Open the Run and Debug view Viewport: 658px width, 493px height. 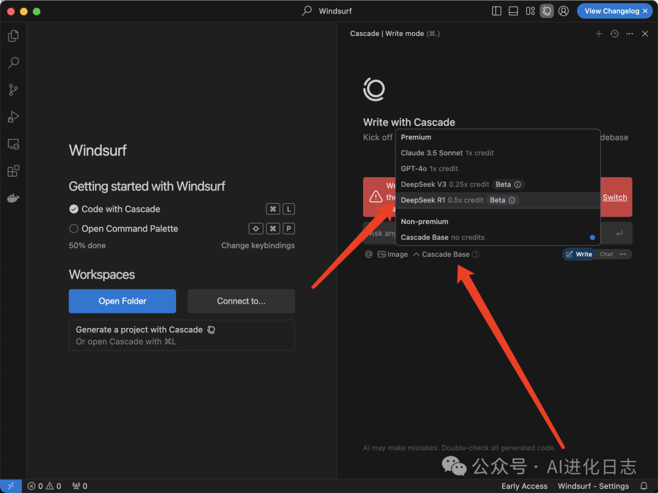13,117
